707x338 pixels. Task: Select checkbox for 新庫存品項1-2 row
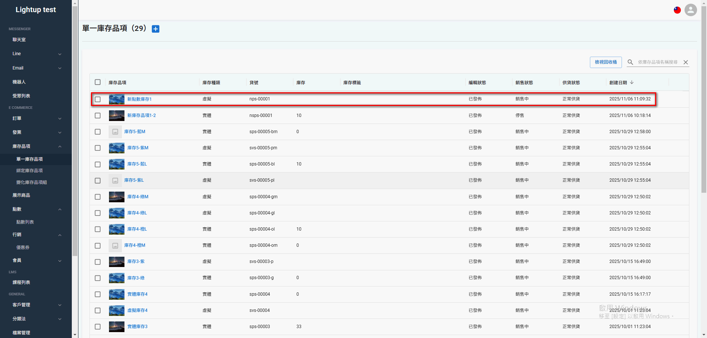click(98, 115)
